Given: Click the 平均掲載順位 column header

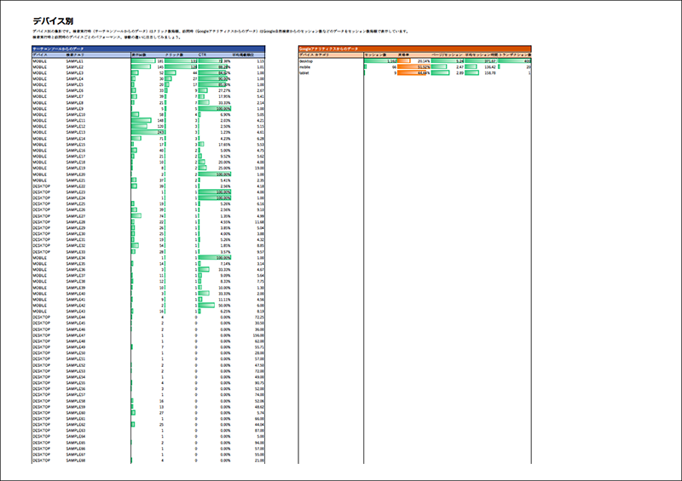Looking at the screenshot, I should [243, 55].
